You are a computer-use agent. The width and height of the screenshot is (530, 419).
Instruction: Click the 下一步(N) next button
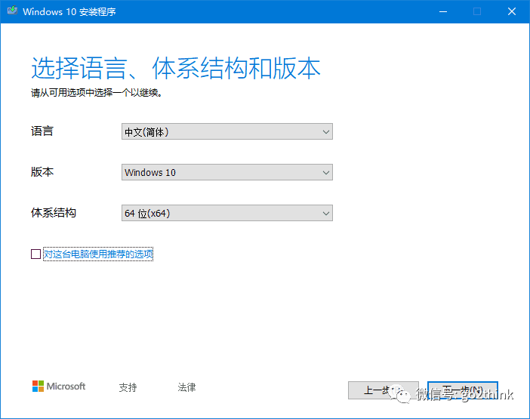coord(463,390)
